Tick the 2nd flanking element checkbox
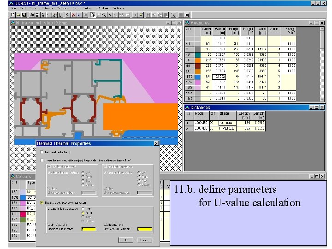 pyautogui.click(x=105, y=166)
